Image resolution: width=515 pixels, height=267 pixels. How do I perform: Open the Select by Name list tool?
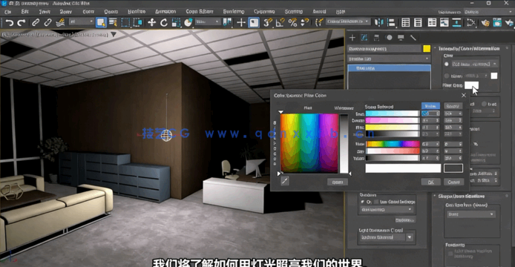113,23
